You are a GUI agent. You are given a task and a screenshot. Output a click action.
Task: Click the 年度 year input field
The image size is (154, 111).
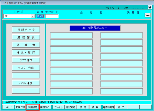coord(40,16)
